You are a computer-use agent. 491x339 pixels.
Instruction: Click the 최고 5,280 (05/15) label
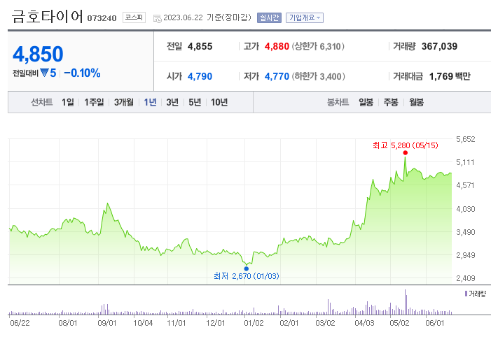[406, 145]
